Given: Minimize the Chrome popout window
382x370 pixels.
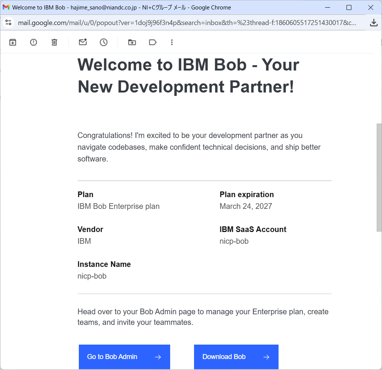Looking at the screenshot, I should pos(328,8).
